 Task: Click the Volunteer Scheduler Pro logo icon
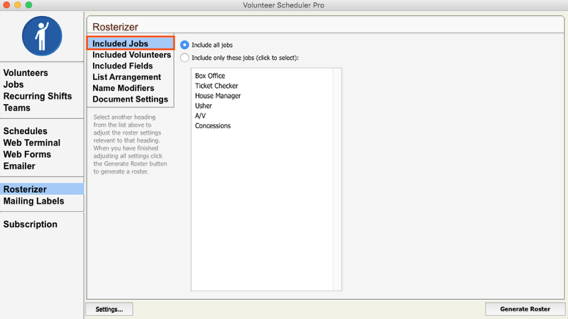click(x=42, y=36)
